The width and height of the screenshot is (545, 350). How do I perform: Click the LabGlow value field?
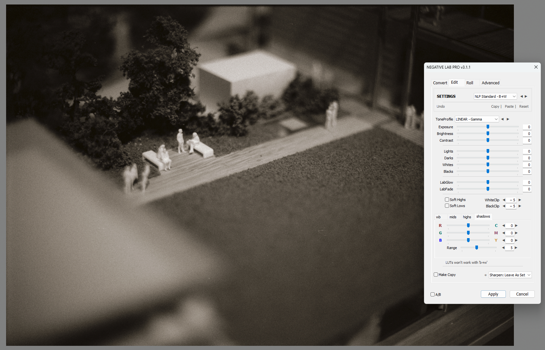click(527, 182)
